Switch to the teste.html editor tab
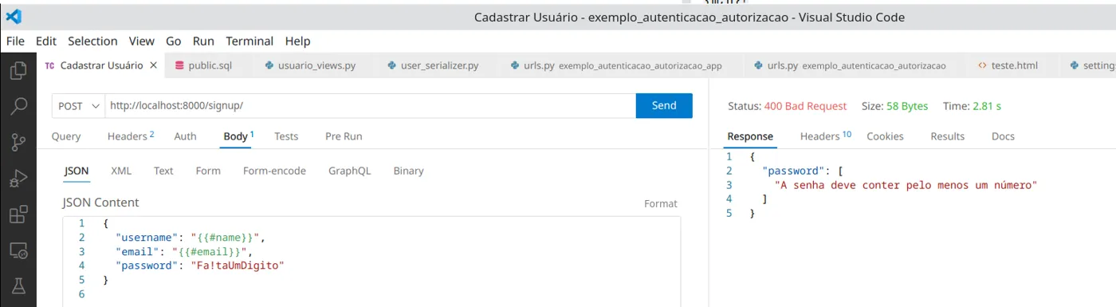 (x=1014, y=65)
